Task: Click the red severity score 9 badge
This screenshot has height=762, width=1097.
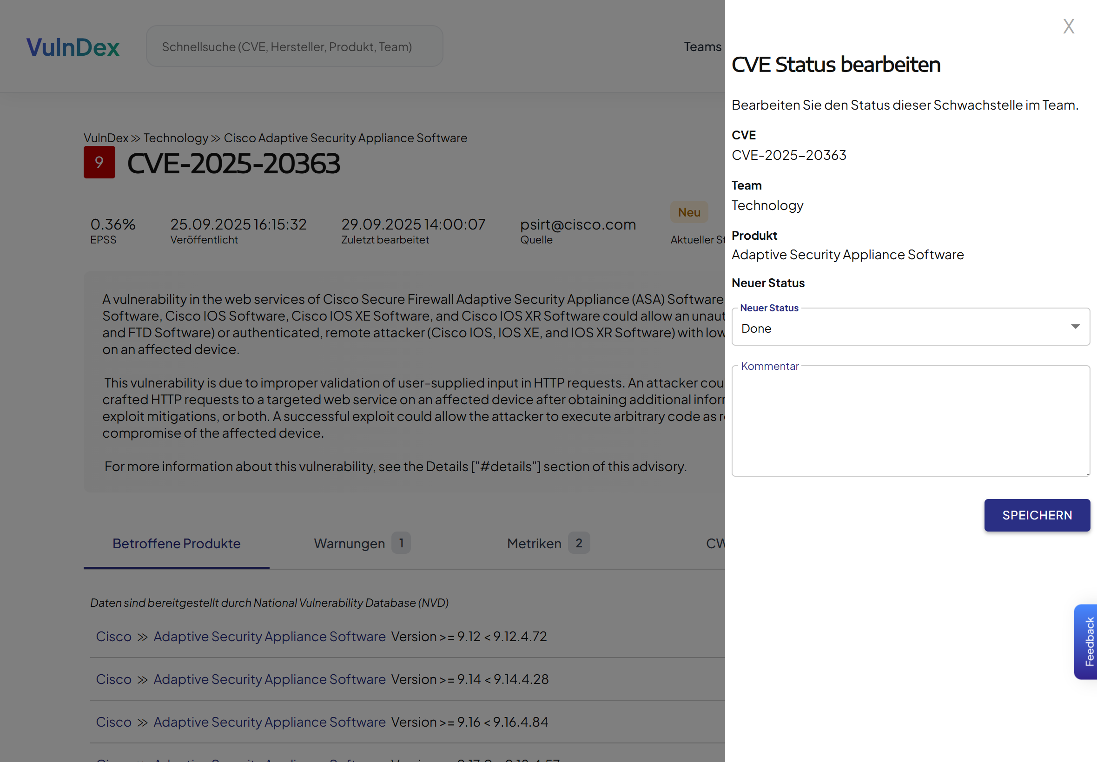Action: tap(99, 162)
